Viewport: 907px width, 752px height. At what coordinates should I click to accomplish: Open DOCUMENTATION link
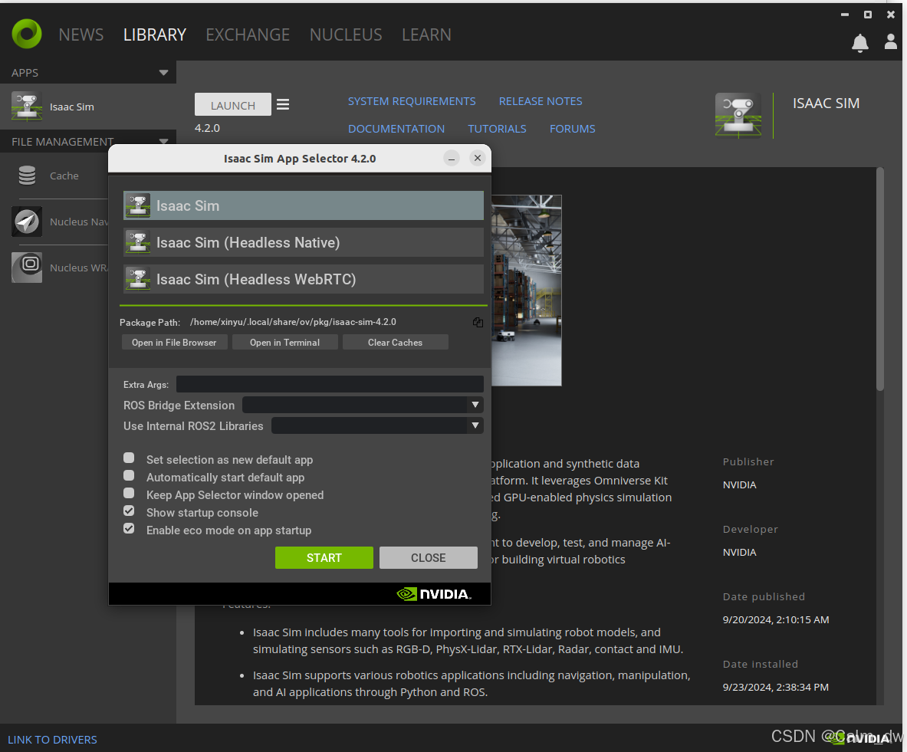click(396, 129)
